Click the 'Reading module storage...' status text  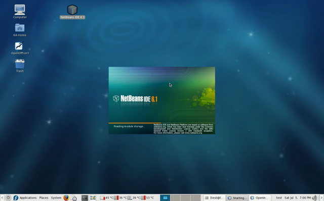coord(130,126)
